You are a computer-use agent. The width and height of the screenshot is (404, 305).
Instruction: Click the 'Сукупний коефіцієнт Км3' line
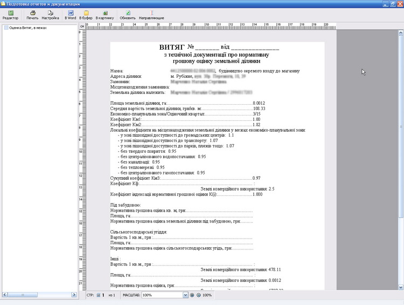[x=185, y=178]
